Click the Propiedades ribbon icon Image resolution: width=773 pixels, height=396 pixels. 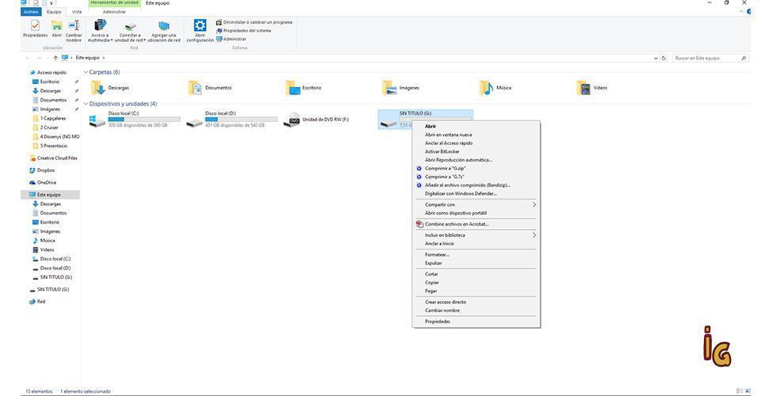click(35, 29)
